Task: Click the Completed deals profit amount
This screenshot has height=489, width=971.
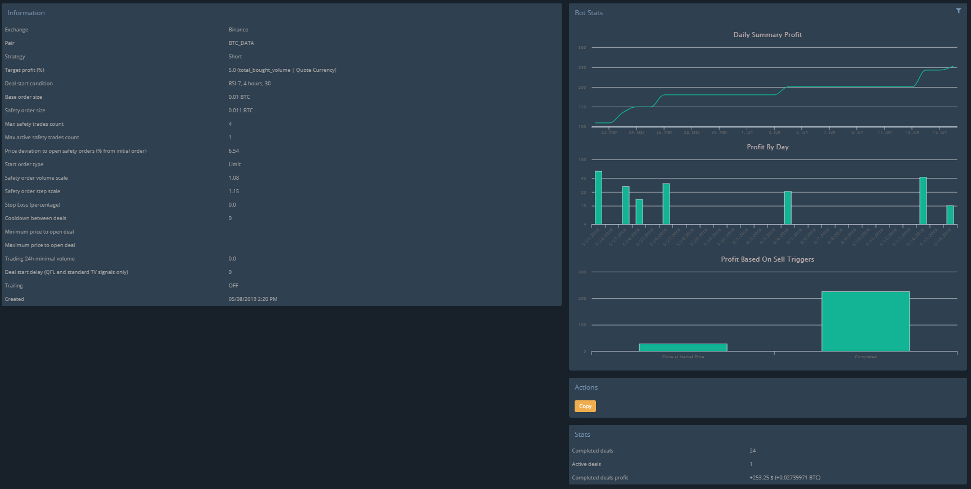Action: point(785,478)
